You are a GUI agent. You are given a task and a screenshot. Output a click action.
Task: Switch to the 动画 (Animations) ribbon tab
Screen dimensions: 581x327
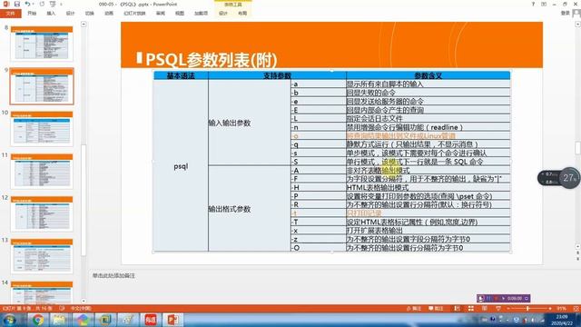point(109,14)
